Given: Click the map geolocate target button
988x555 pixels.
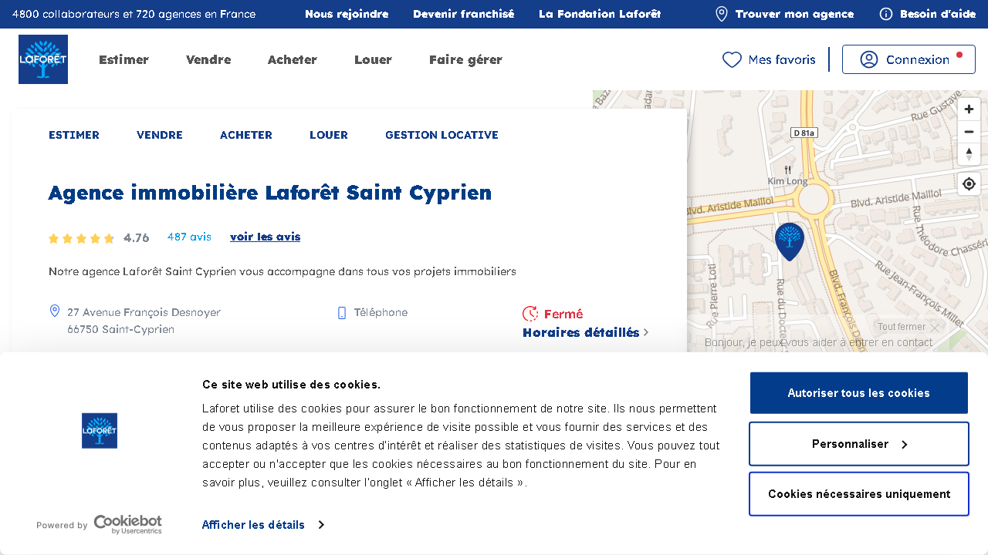Looking at the screenshot, I should 969,184.
